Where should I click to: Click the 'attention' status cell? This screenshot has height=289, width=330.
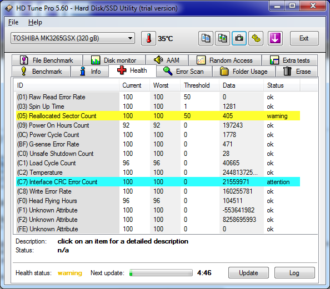(278, 182)
